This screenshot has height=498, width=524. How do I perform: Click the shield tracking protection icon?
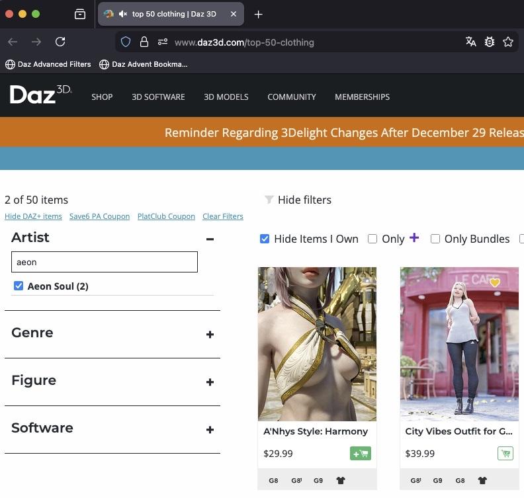(x=126, y=42)
